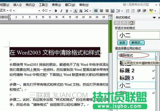Screen dimensions: 160x111
Task: Toggle the Character Shading button
Action: coord(81,11)
